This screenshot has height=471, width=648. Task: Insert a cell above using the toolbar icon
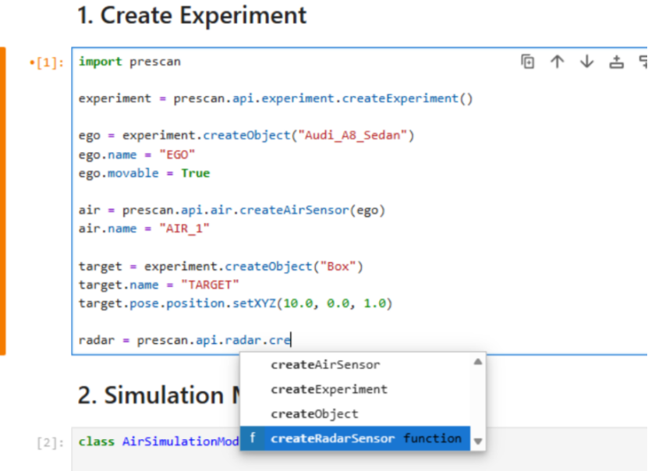[x=616, y=62]
